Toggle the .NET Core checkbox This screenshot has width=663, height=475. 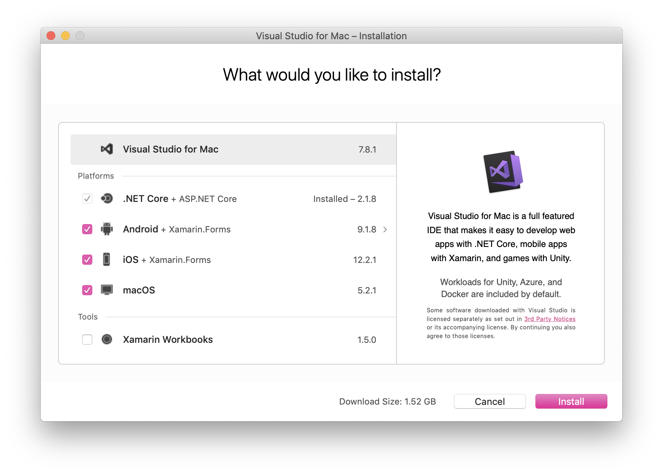coord(87,199)
